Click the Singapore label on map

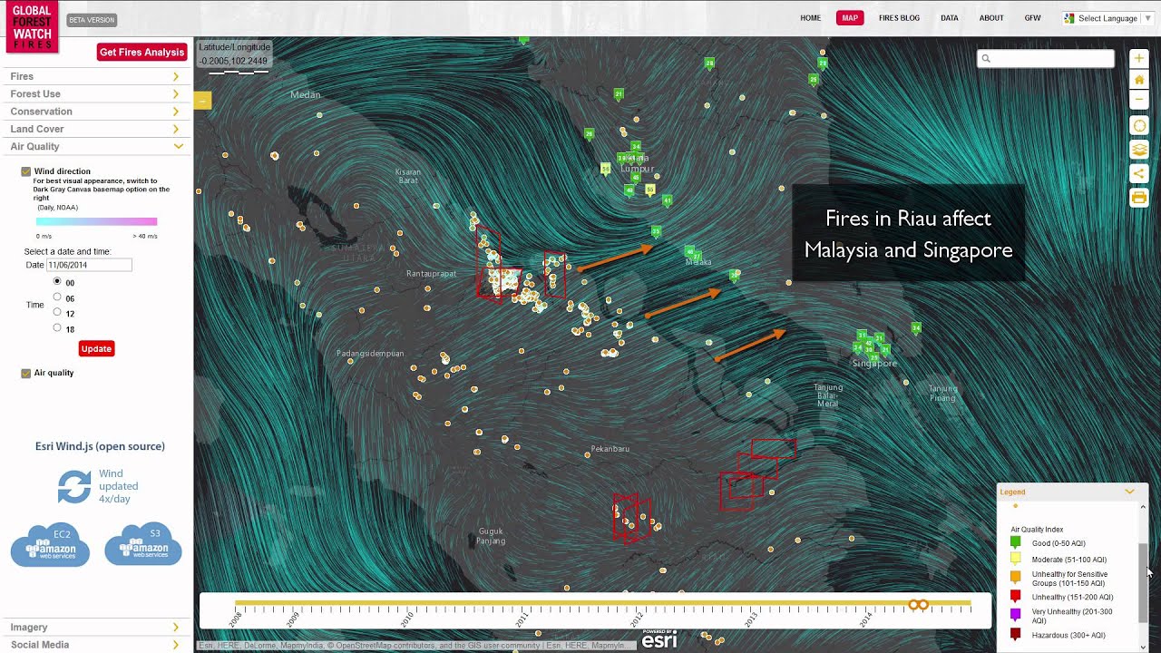pos(874,364)
